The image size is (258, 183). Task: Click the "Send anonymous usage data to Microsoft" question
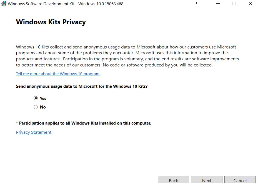click(x=82, y=86)
